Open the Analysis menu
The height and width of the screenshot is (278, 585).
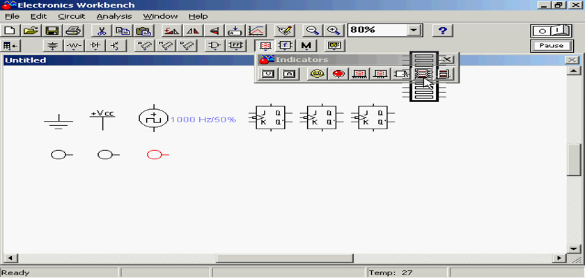point(113,16)
